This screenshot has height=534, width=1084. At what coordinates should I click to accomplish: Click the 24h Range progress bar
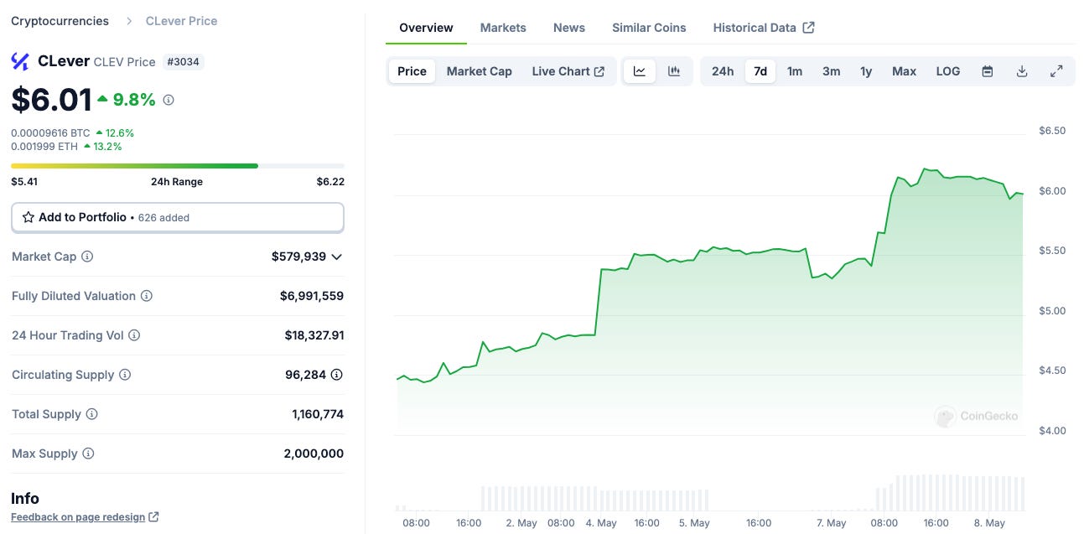[178, 166]
